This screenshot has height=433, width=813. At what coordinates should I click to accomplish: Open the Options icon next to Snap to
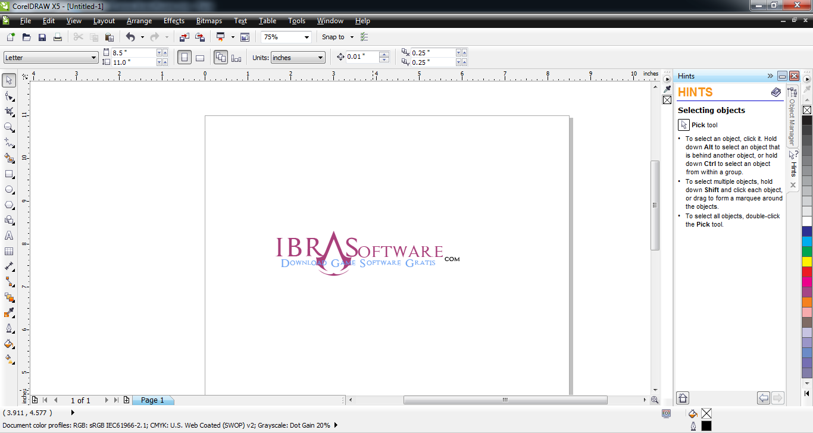click(364, 37)
